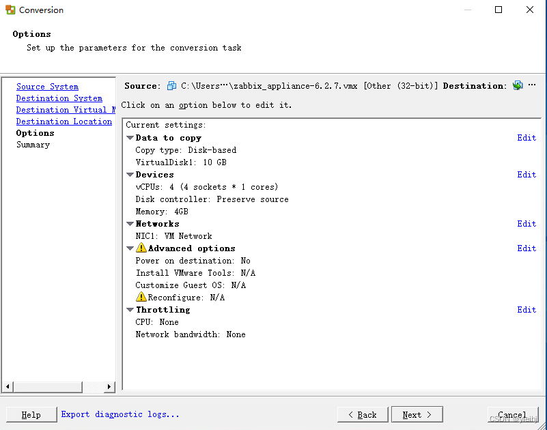Go to Destination Virtual Machine step
Image resolution: width=547 pixels, height=430 pixels.
click(x=66, y=110)
